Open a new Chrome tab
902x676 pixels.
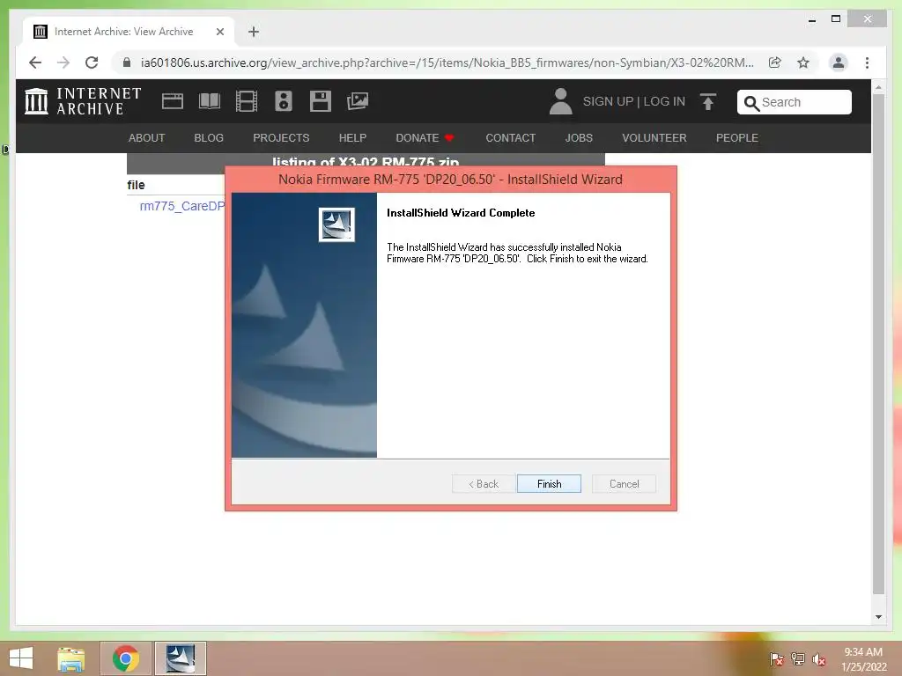(x=254, y=32)
